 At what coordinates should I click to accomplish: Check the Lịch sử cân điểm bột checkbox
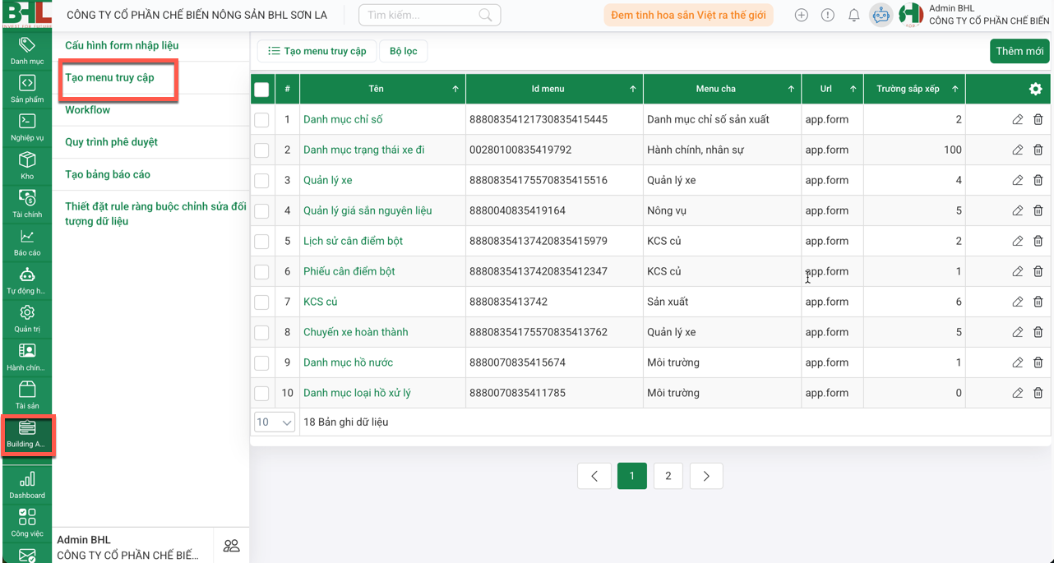tap(261, 242)
